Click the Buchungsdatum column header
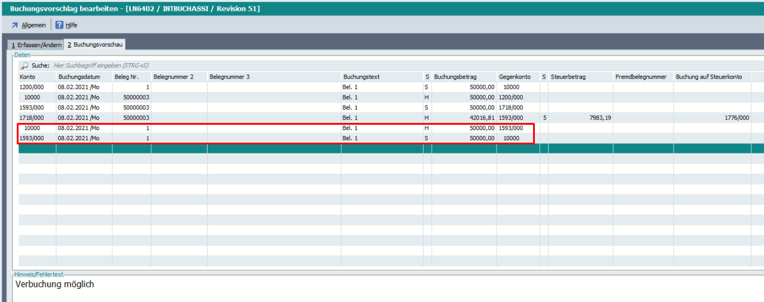The image size is (764, 302). coord(78,77)
